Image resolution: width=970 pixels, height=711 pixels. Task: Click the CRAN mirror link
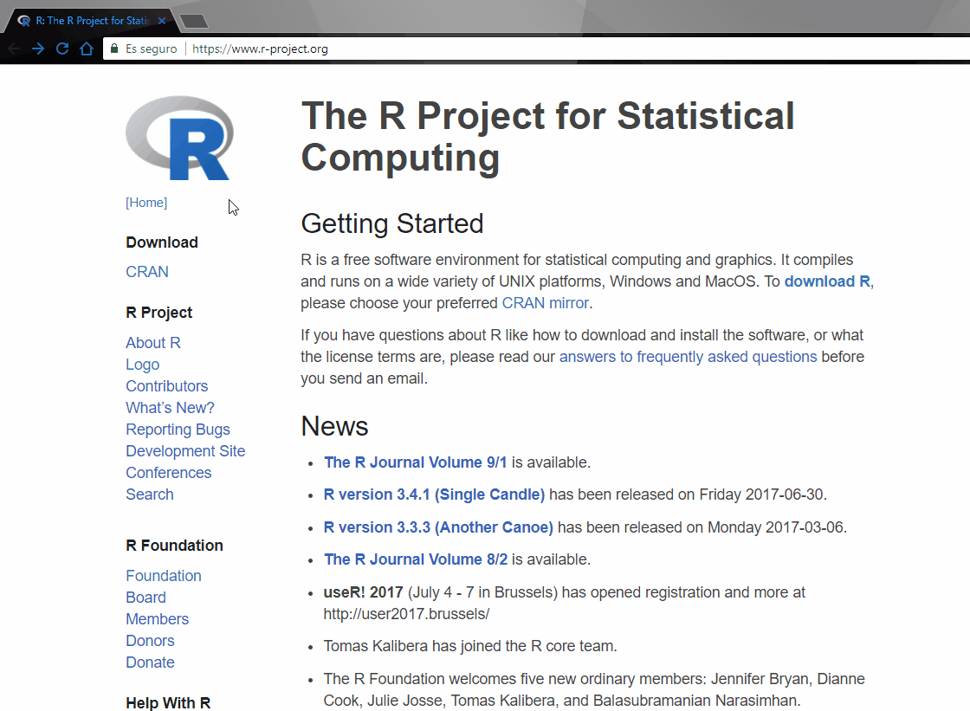tap(545, 303)
